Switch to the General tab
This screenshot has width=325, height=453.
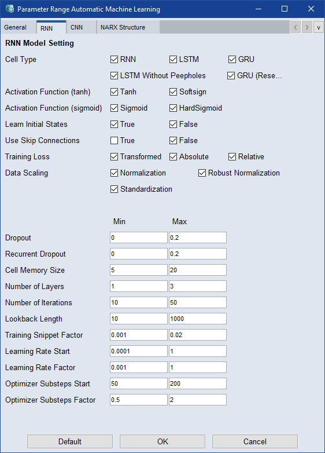[15, 27]
